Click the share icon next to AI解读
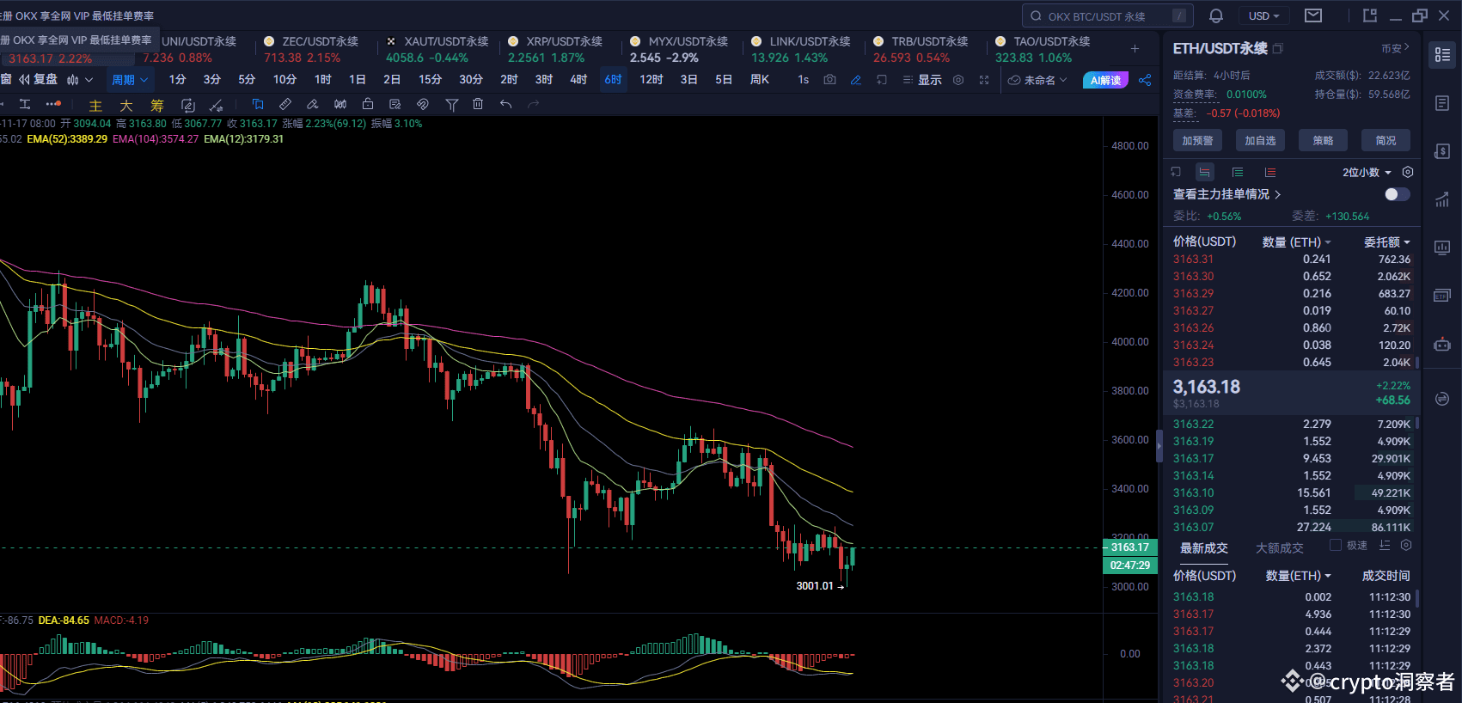Viewport: 1462px width, 703px height. [x=1145, y=80]
